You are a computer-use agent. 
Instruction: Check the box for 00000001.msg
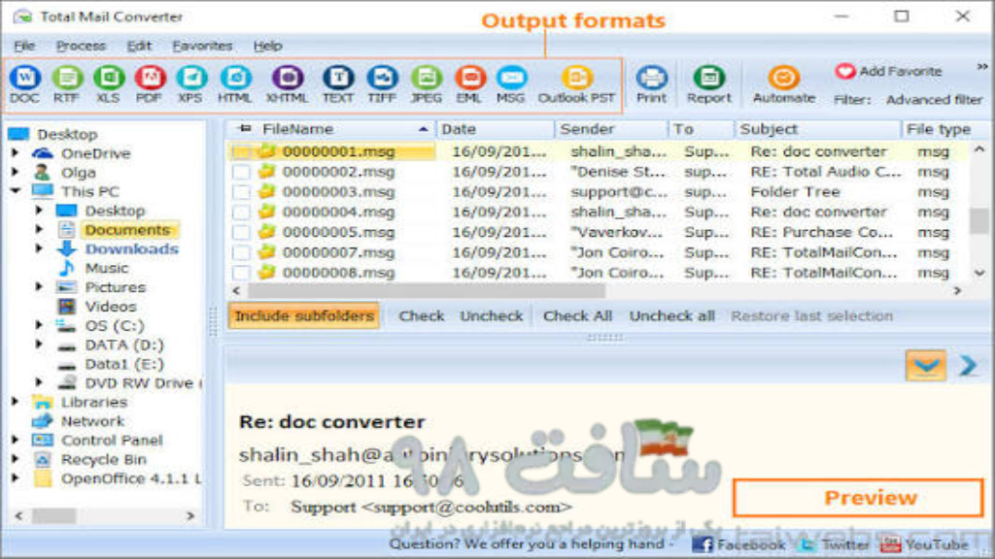[x=241, y=151]
